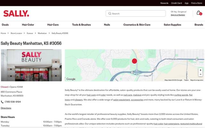Follow the curling wands link
This screenshot has height=128, width=205.
click(181, 95)
